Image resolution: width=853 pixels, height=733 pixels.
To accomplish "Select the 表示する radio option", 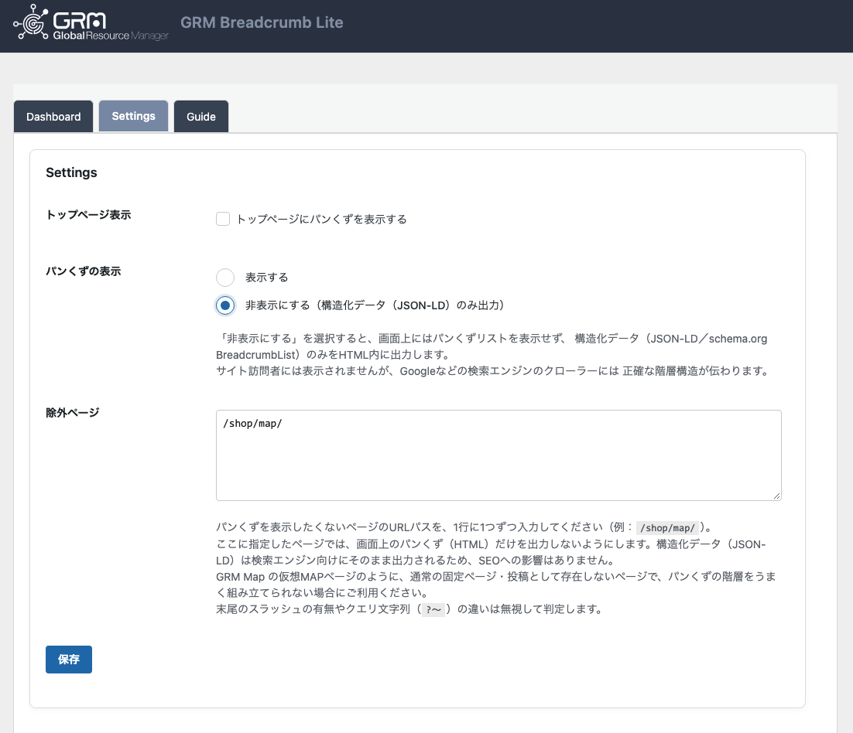I will click(x=225, y=277).
